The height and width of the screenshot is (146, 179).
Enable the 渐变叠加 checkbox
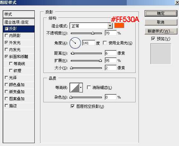(x=6, y=91)
